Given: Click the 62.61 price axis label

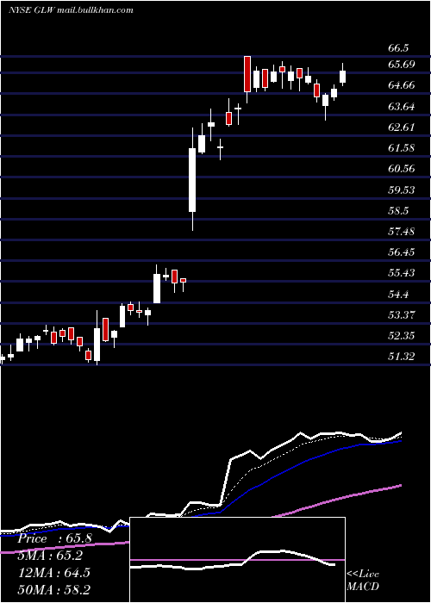Looking at the screenshot, I should click(x=402, y=127).
